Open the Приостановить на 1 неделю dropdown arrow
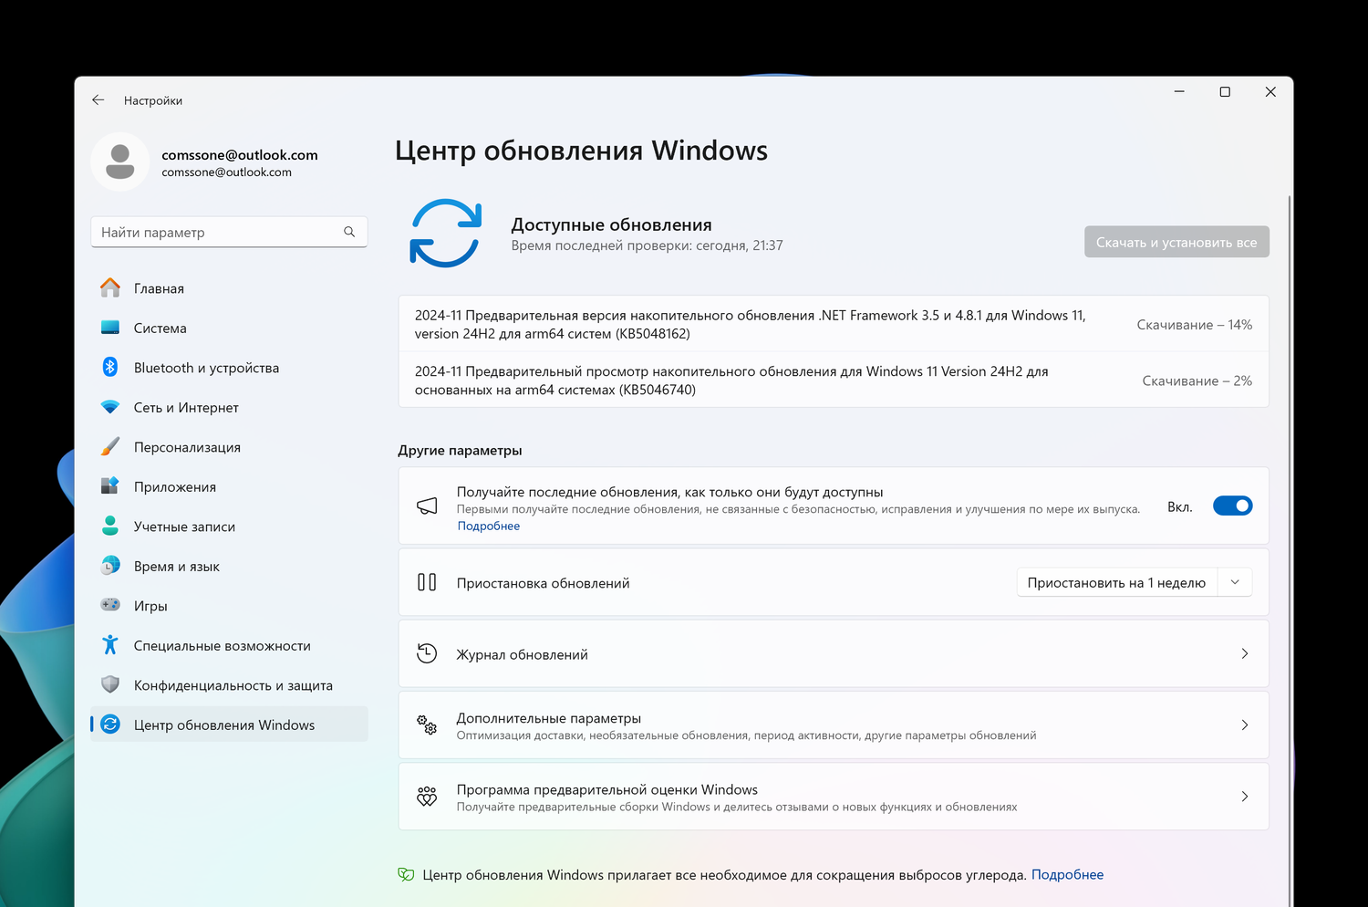Viewport: 1368px width, 907px height. [x=1235, y=582]
